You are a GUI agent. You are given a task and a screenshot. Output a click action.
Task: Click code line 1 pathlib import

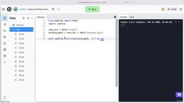point(63,21)
